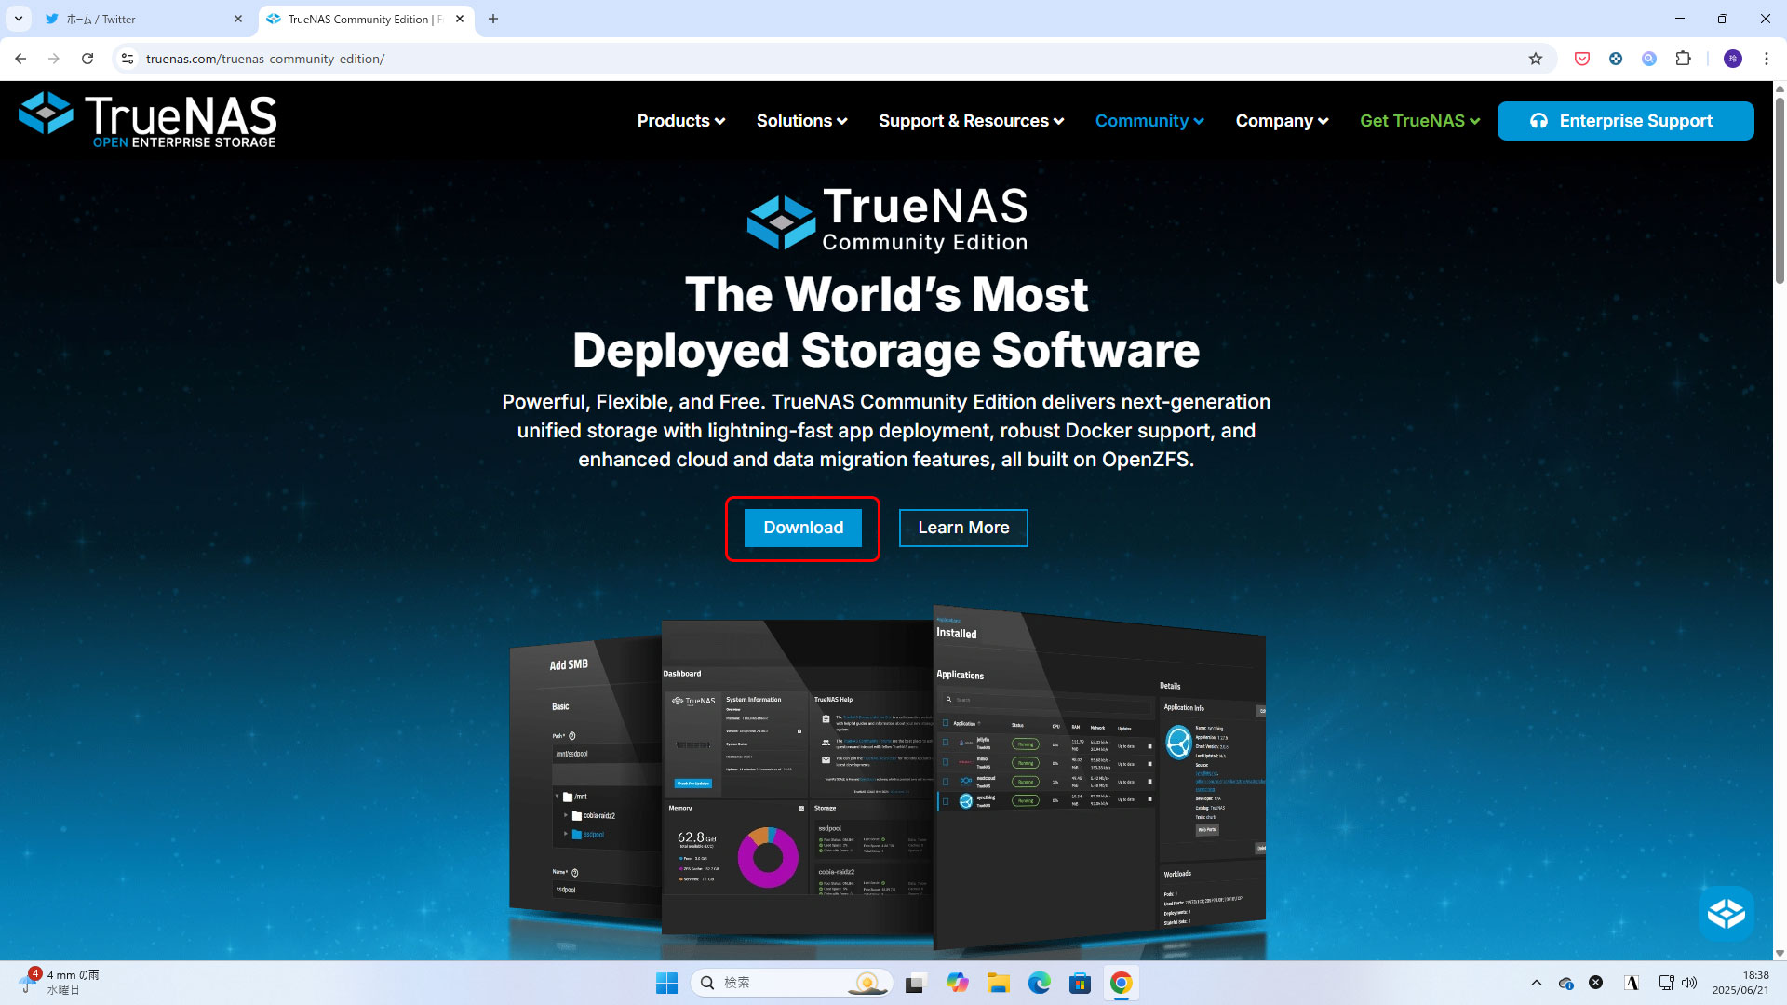The height and width of the screenshot is (1005, 1787).
Task: Click the text "Deployed Storage Software"
Action: (x=886, y=350)
